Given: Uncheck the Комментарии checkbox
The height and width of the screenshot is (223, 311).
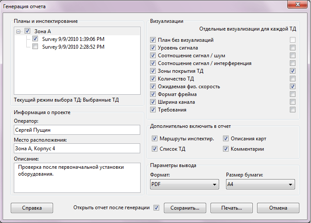Looking at the screenshot, I should [226, 149].
